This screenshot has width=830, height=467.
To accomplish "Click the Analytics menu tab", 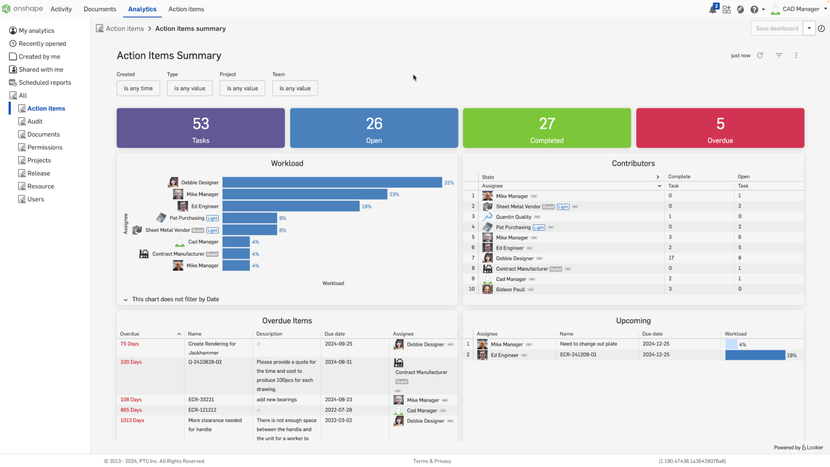I will pos(141,9).
